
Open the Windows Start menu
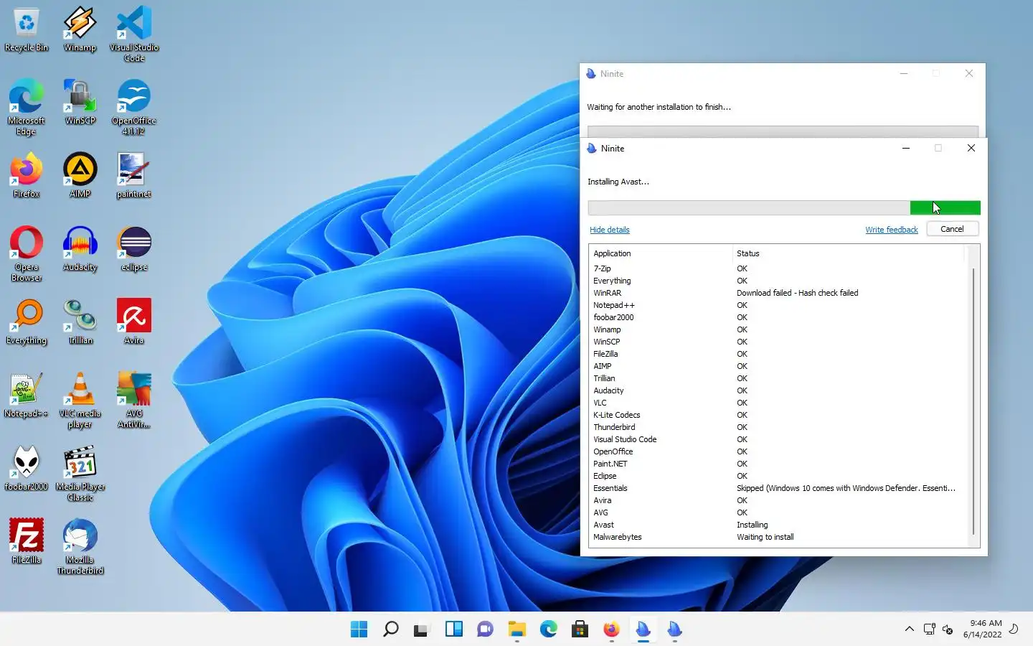[359, 629]
